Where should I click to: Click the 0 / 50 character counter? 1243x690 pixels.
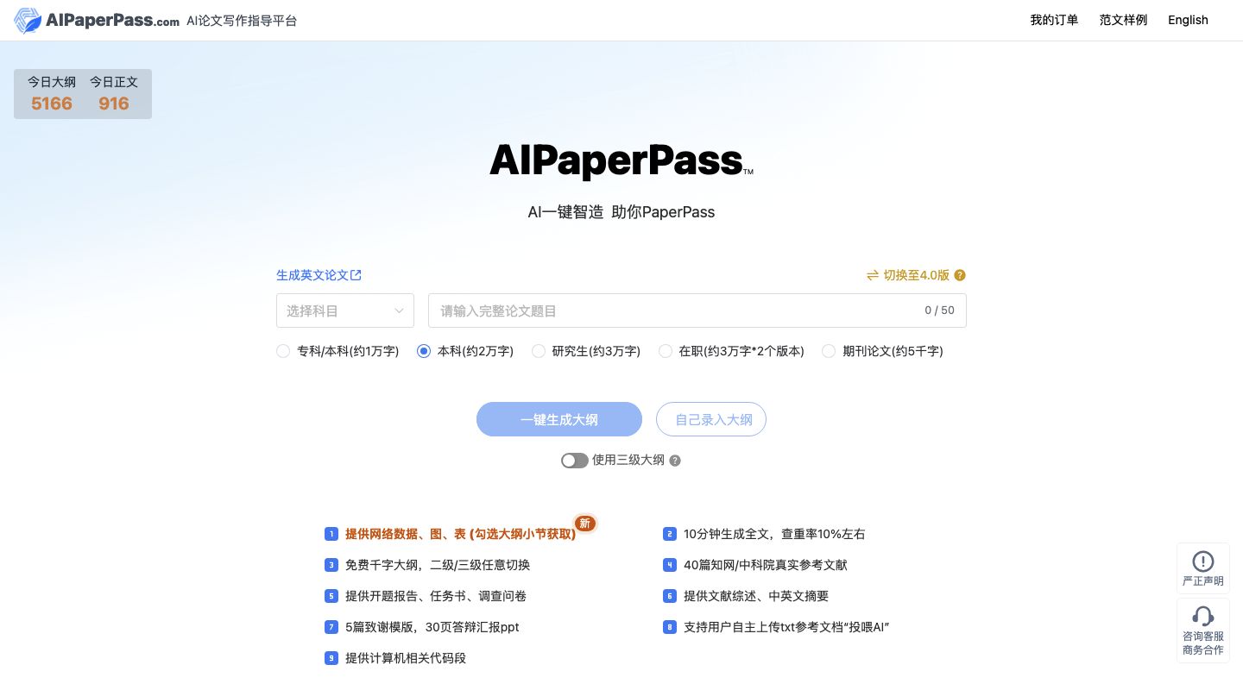click(939, 310)
